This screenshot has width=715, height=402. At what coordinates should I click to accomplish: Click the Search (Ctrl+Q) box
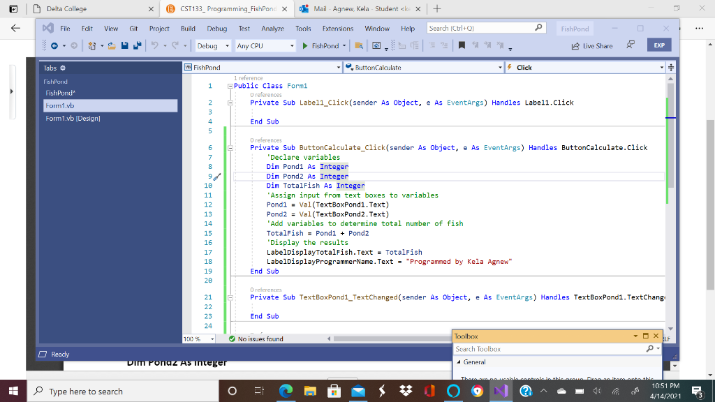tap(486, 28)
